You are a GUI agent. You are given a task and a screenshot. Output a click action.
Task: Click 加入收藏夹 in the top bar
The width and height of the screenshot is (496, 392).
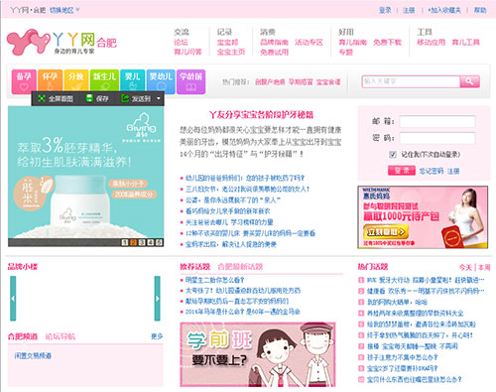point(444,10)
